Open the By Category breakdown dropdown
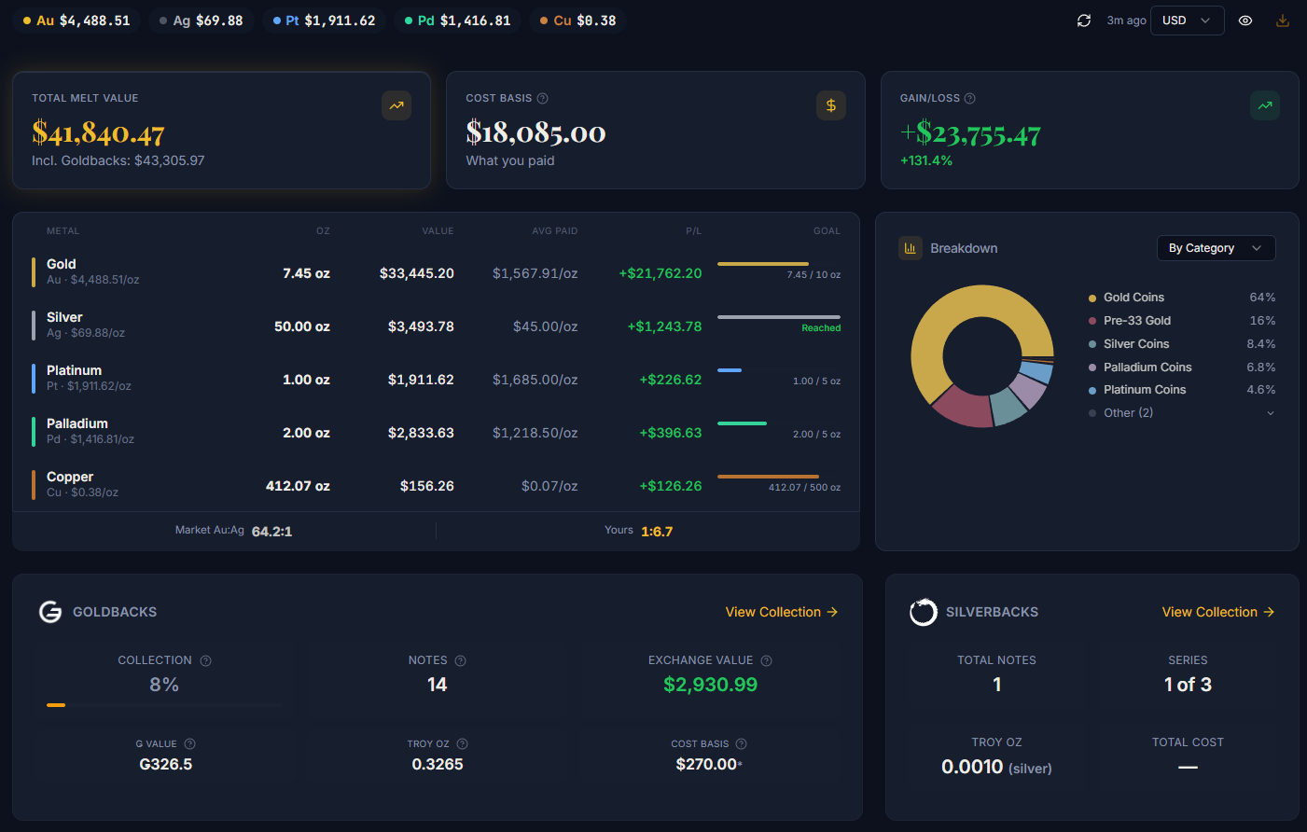 click(1216, 248)
